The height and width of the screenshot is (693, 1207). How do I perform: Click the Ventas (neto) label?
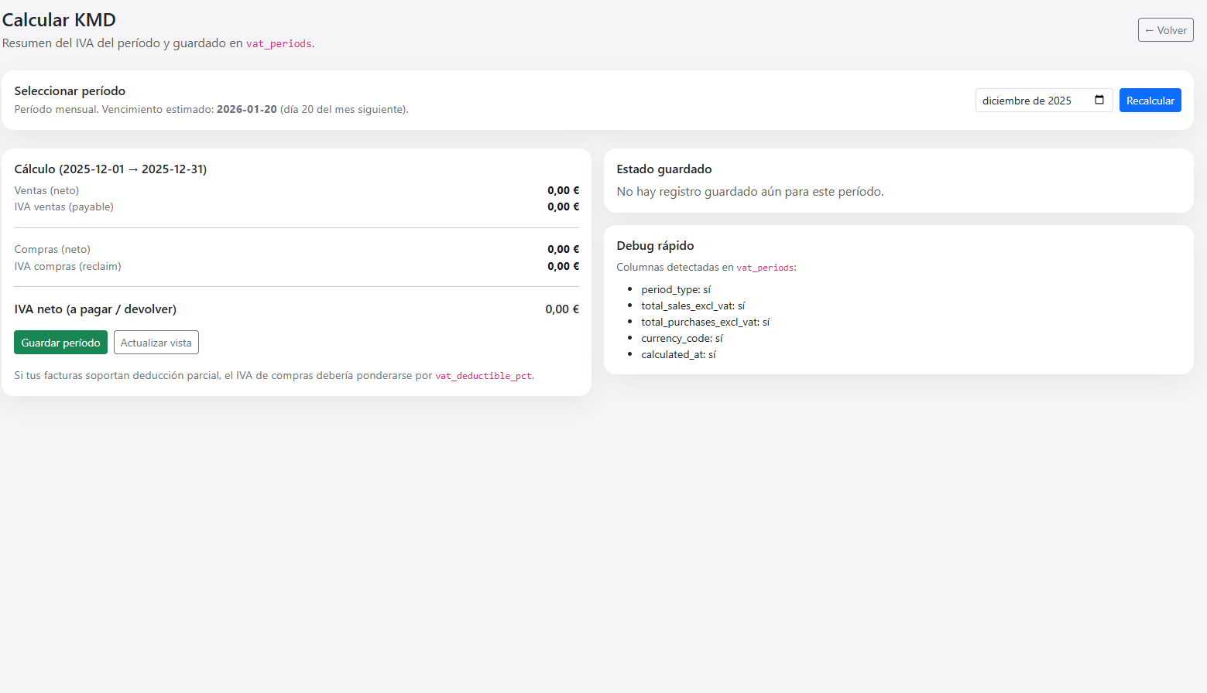point(46,190)
